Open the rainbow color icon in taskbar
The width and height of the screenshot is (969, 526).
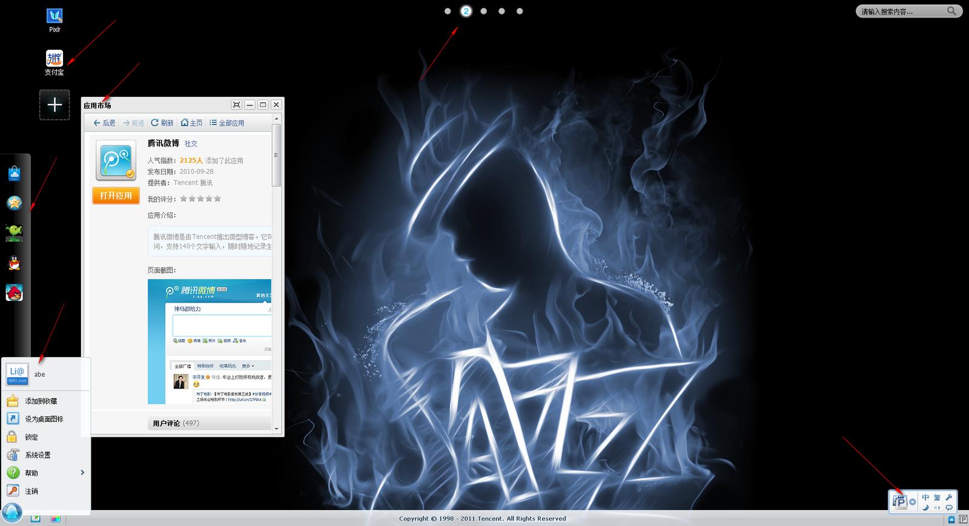55,519
